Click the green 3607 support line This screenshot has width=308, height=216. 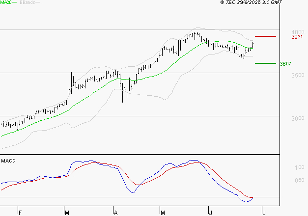pyautogui.click(x=265, y=63)
